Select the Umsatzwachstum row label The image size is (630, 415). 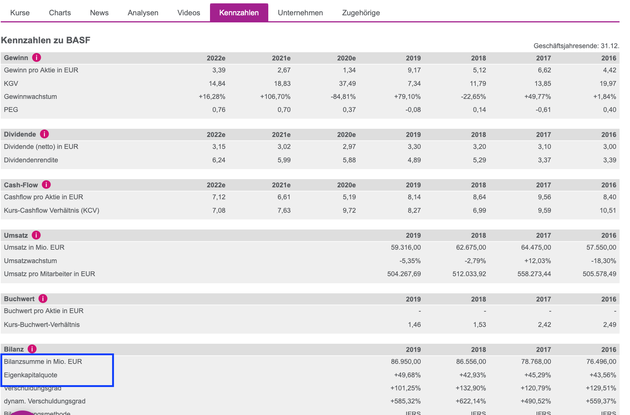click(30, 261)
